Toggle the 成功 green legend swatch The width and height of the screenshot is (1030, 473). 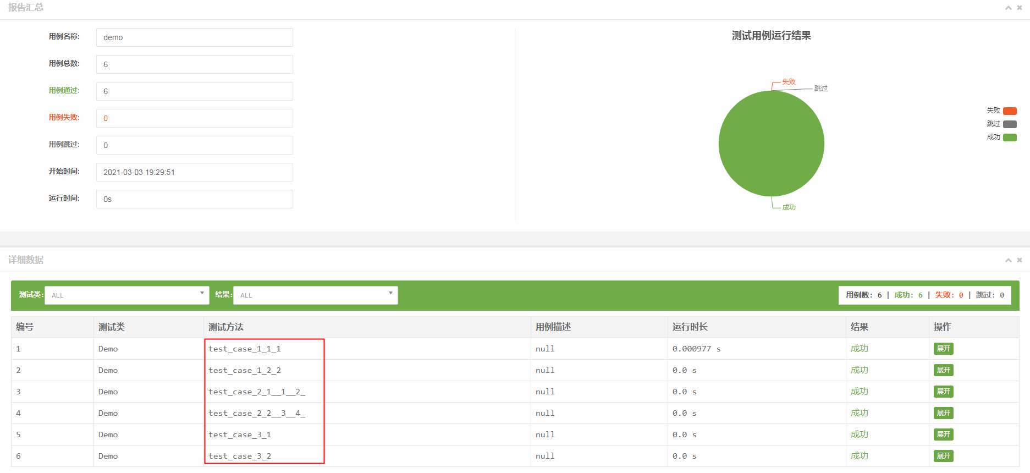(1010, 137)
